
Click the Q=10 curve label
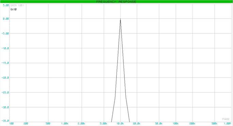tap(14, 9)
